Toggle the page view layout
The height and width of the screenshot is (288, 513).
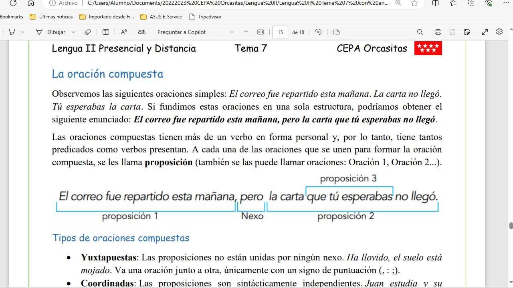click(336, 32)
